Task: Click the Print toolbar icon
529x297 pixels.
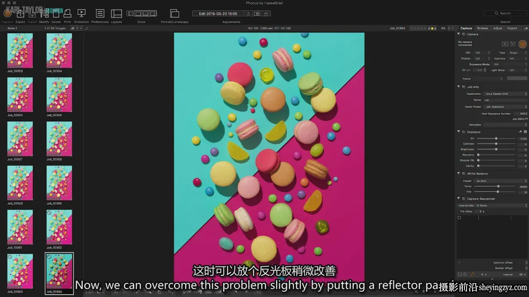Action: pos(67,14)
